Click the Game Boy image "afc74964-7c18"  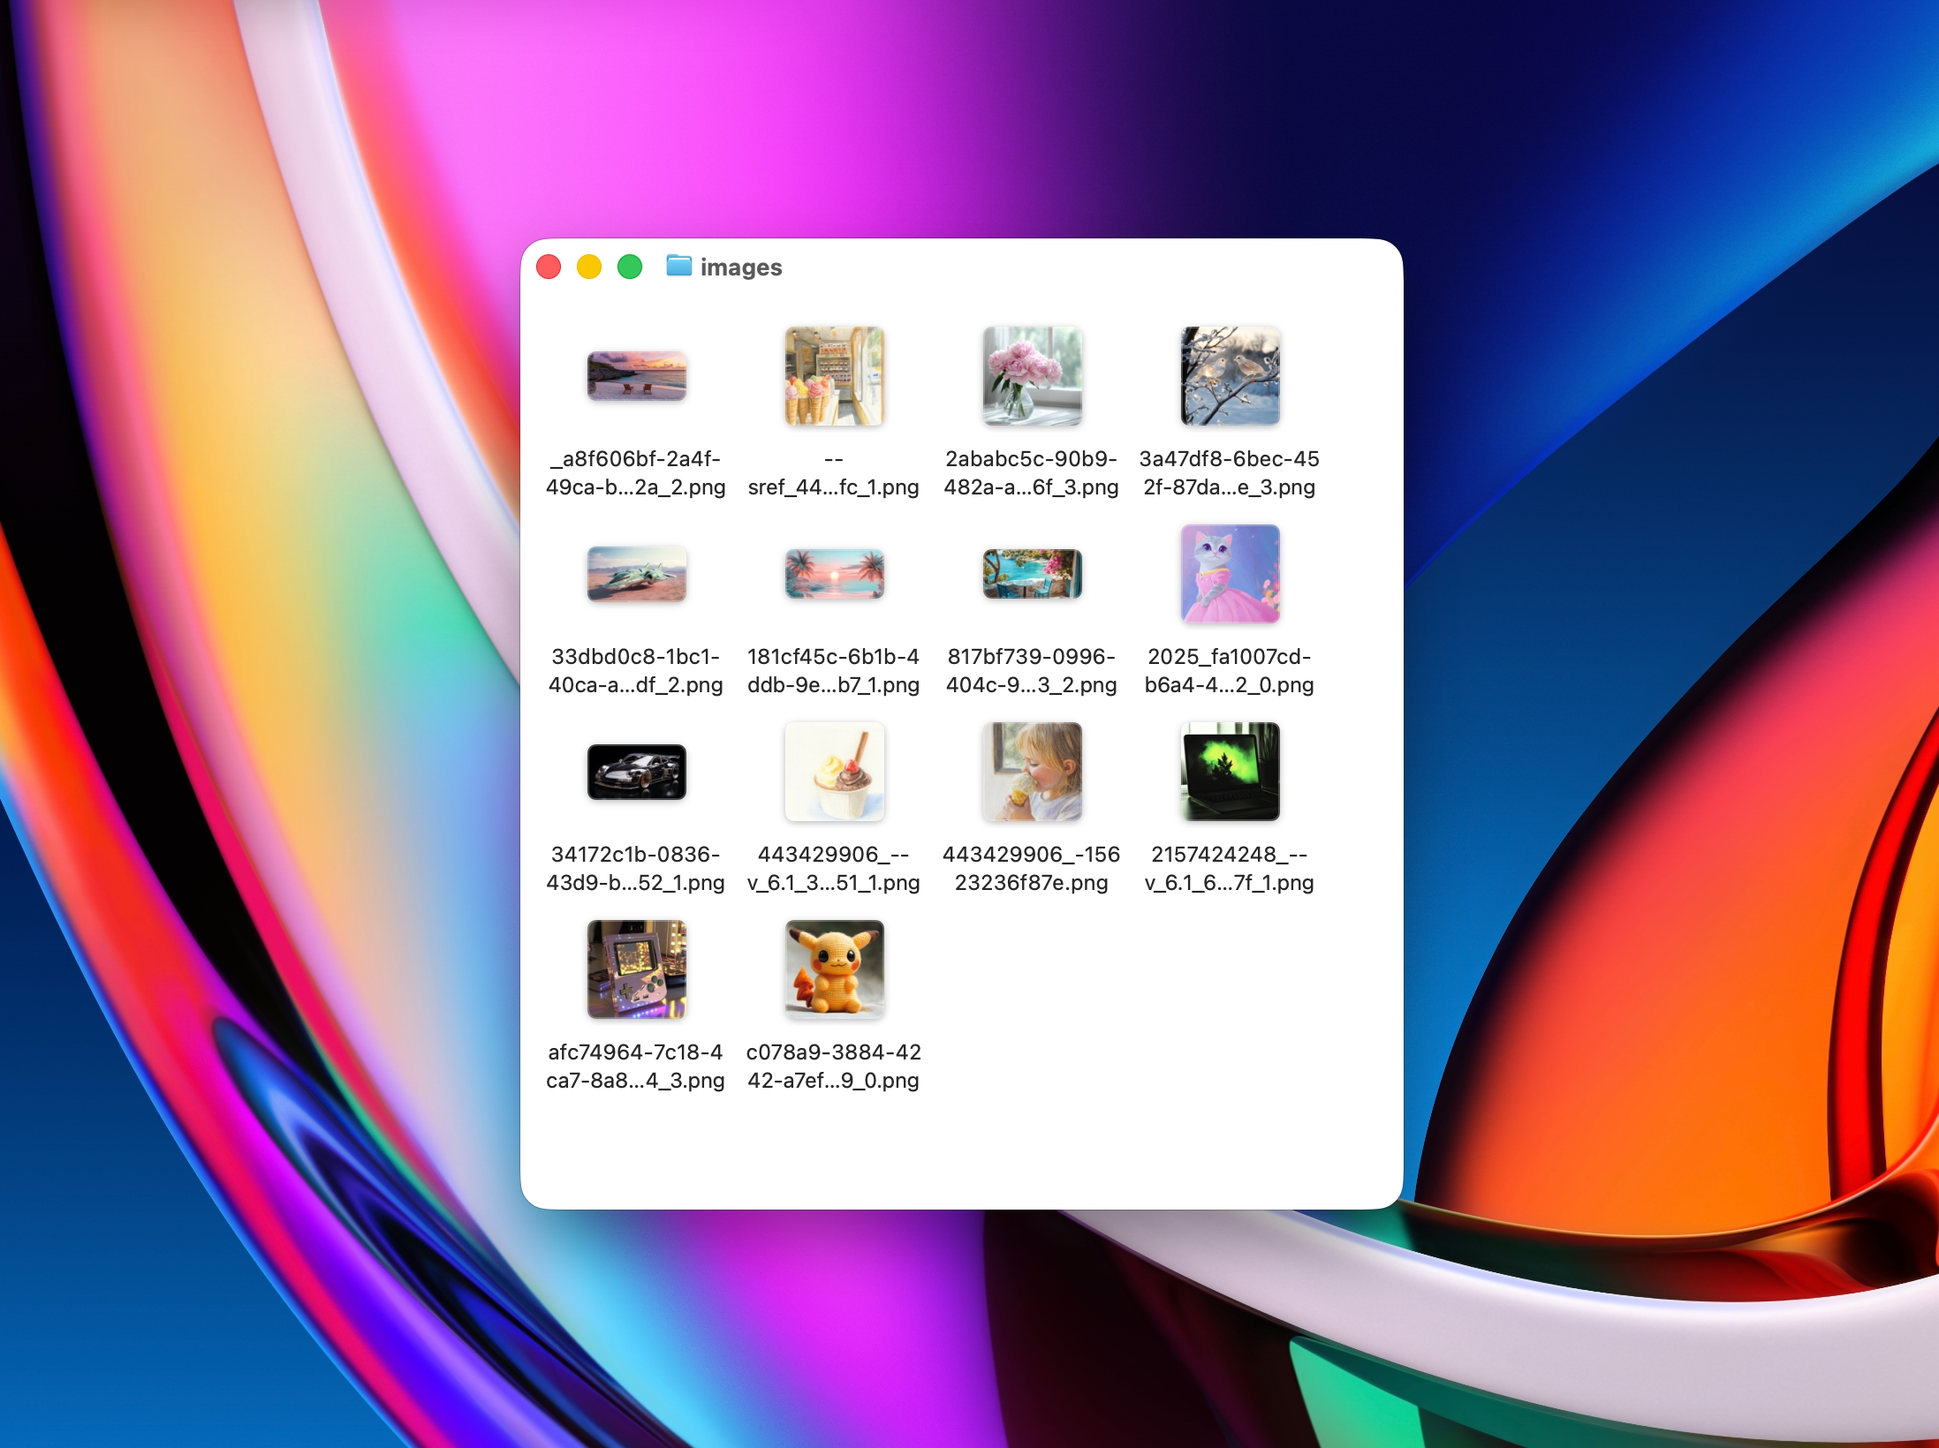637,969
